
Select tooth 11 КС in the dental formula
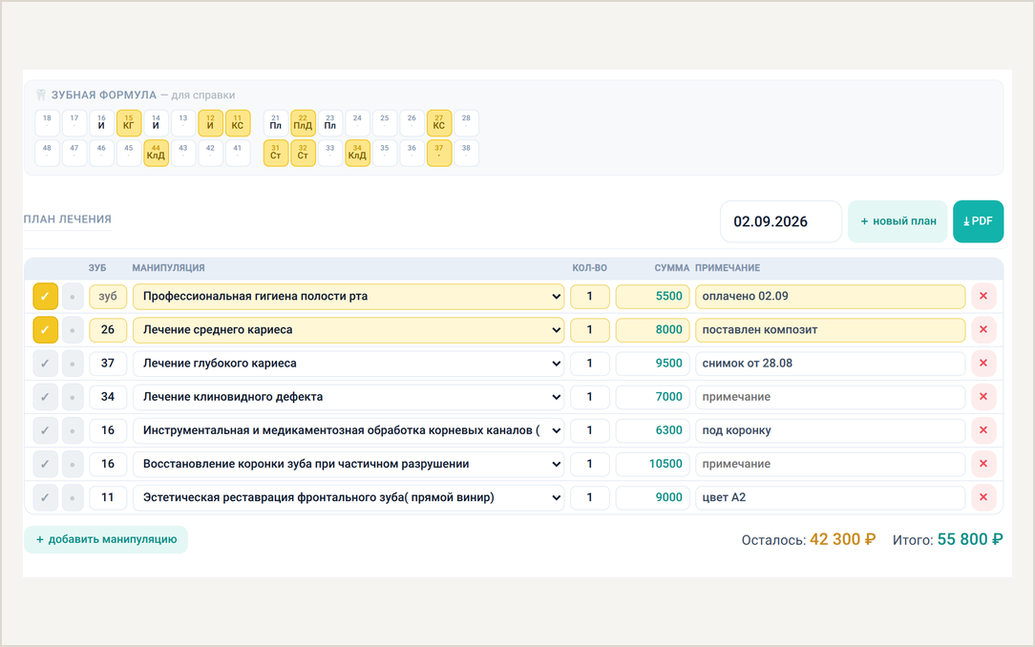tap(238, 123)
